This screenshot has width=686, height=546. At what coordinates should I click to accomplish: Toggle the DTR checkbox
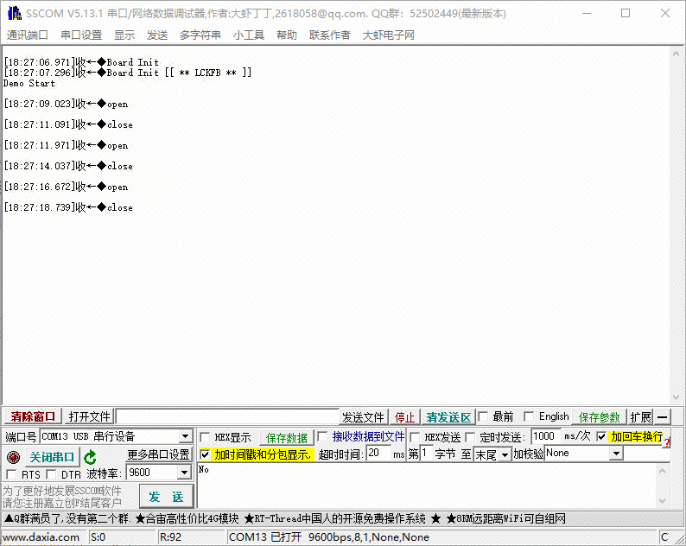tap(51, 474)
